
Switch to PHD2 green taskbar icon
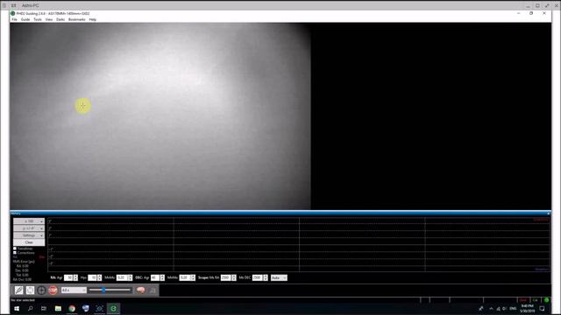click(x=113, y=308)
